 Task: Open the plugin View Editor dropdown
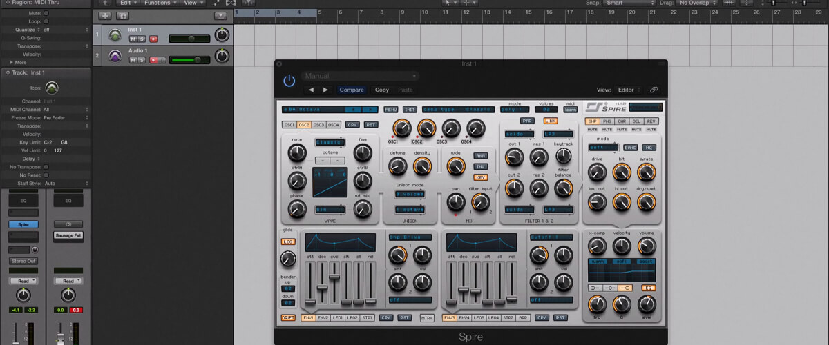pos(628,90)
